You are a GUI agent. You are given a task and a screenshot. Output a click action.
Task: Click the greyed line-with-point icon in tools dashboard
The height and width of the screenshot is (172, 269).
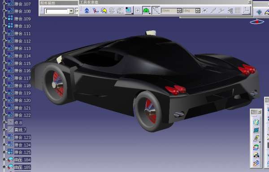point(221,11)
